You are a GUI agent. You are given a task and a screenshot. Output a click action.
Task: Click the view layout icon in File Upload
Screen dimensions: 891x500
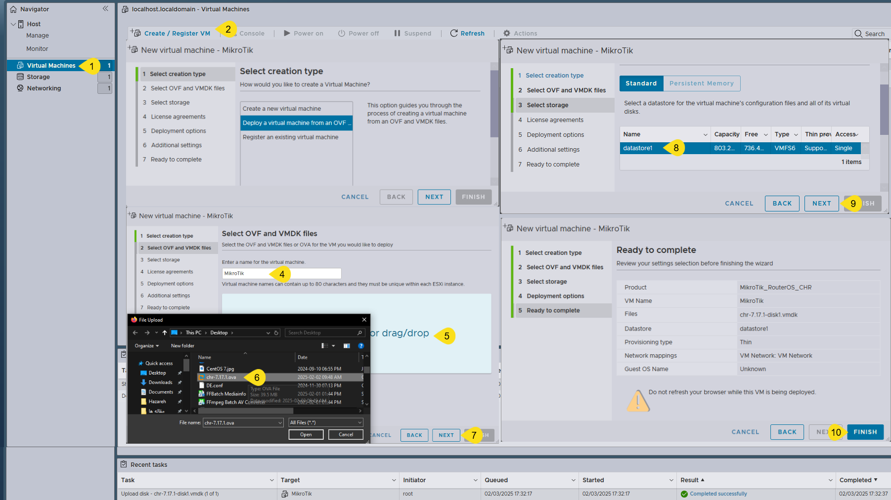click(325, 346)
